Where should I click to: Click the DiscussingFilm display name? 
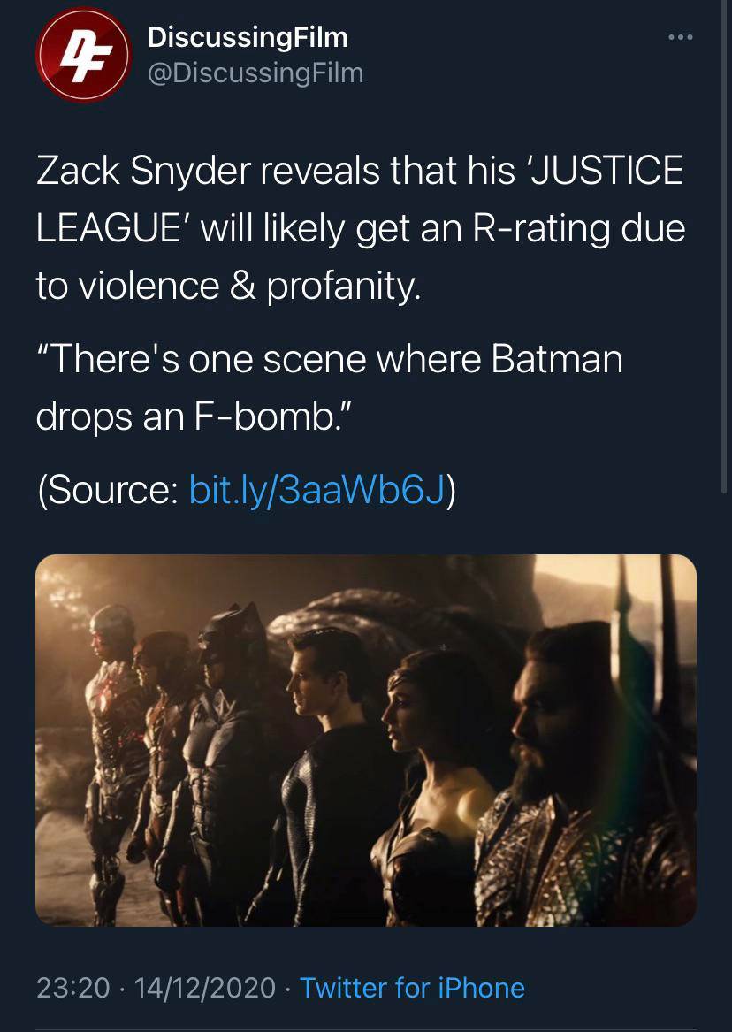[x=248, y=37]
